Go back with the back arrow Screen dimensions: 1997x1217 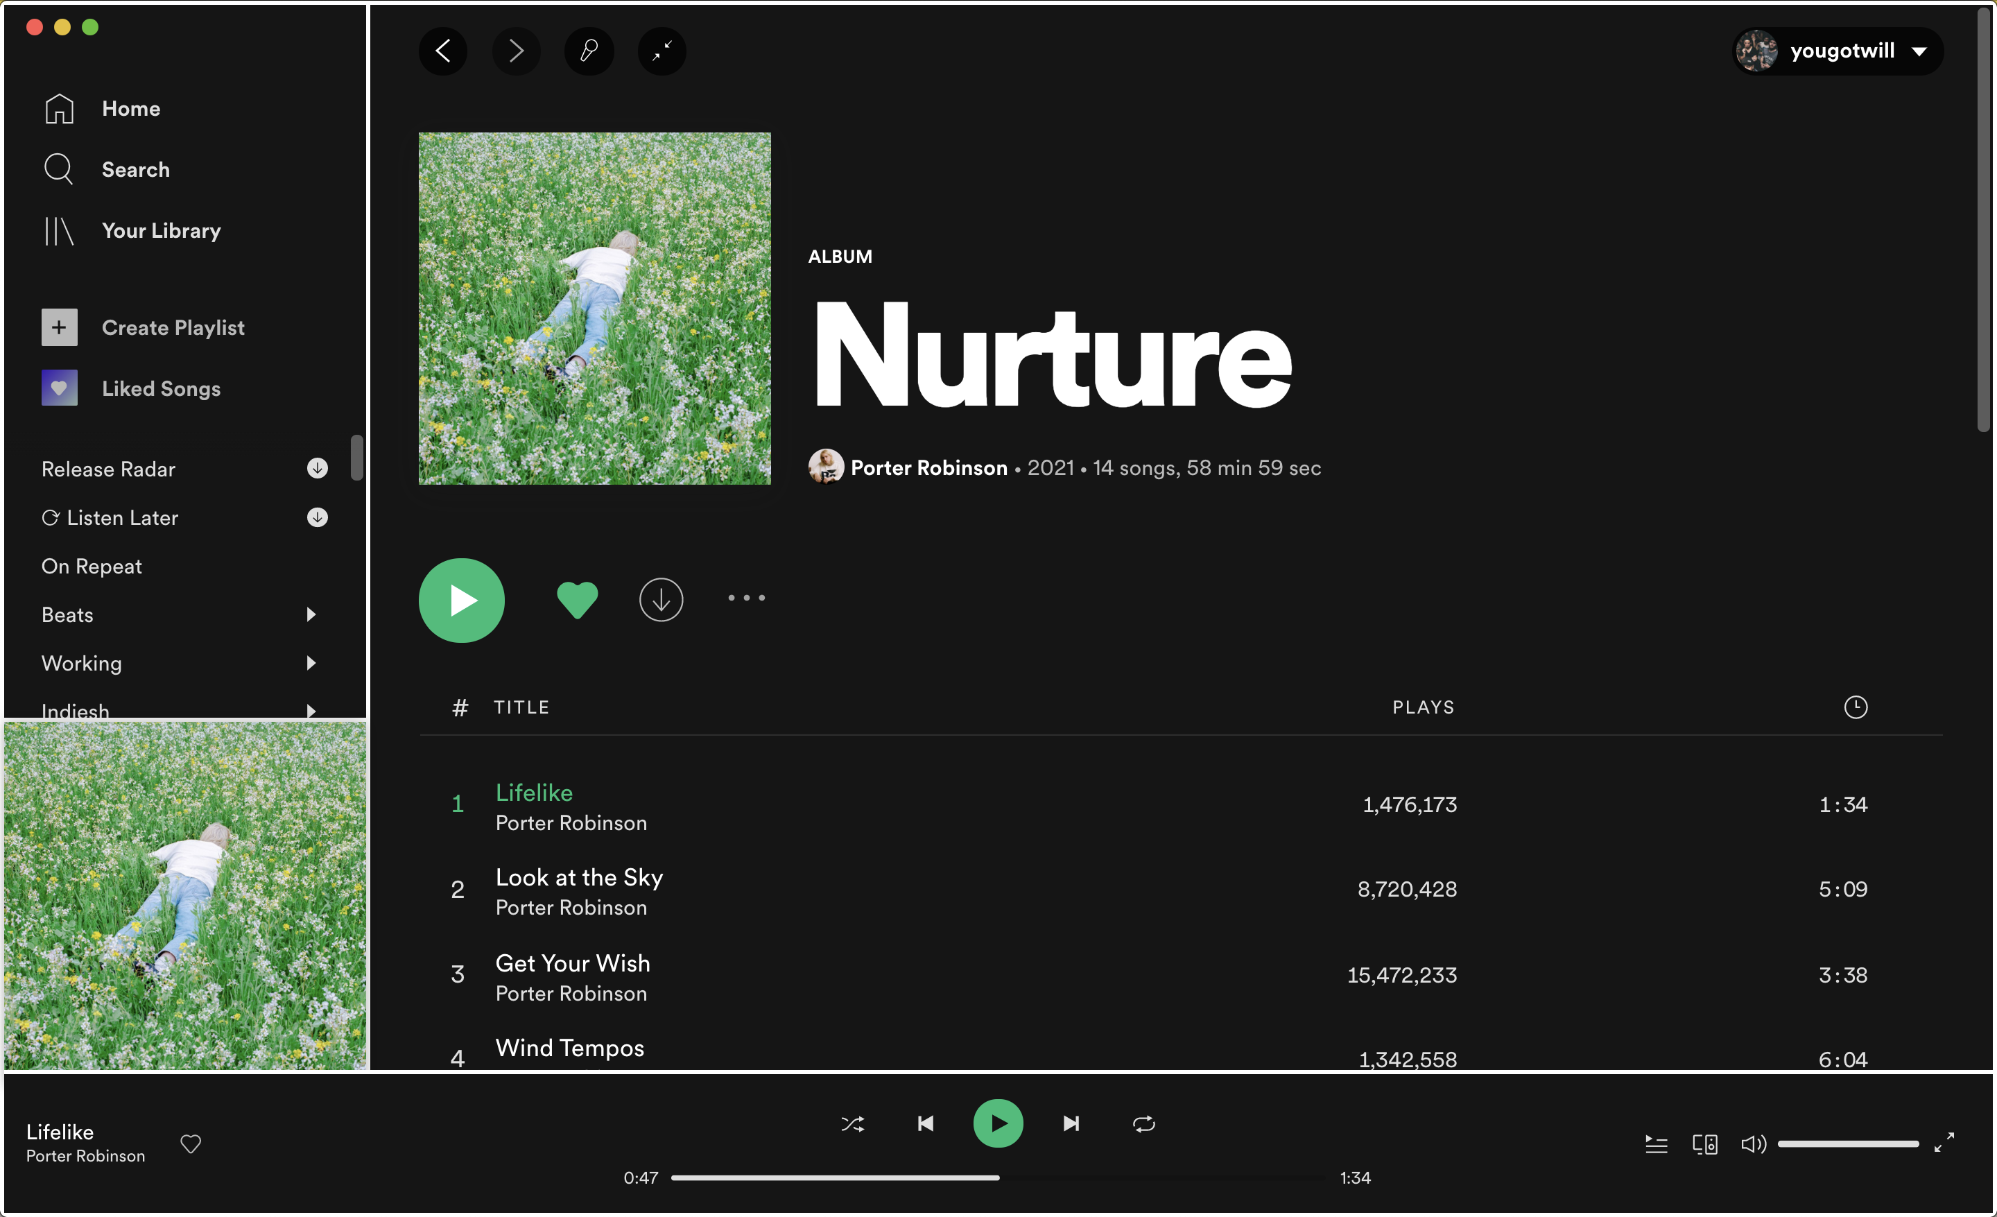pyautogui.click(x=442, y=51)
